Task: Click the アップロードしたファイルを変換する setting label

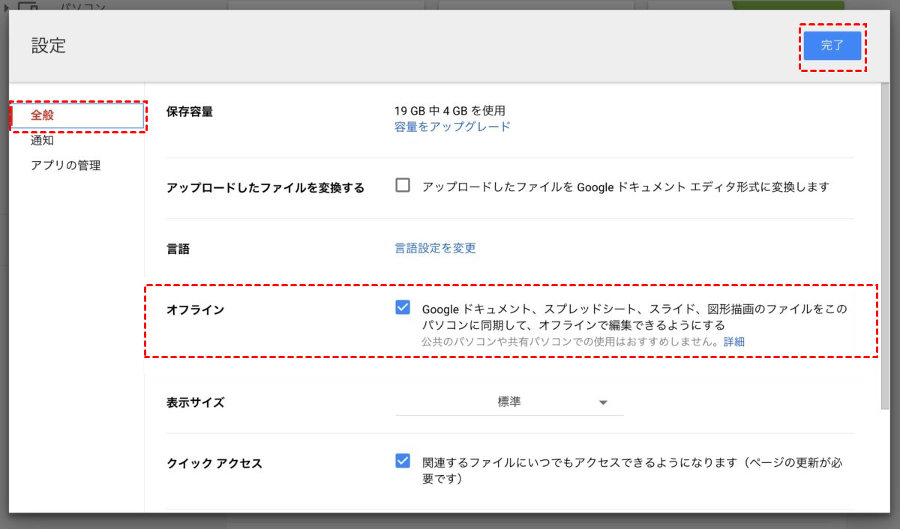Action: tap(265, 188)
